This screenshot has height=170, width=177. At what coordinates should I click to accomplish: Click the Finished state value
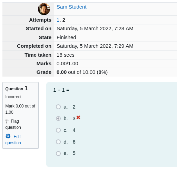66,37
